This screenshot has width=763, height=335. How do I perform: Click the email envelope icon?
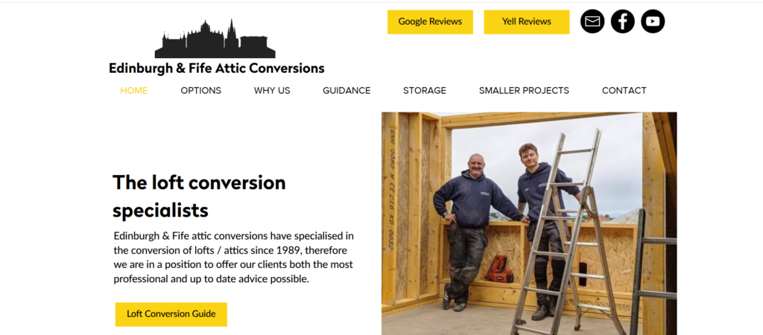[592, 22]
